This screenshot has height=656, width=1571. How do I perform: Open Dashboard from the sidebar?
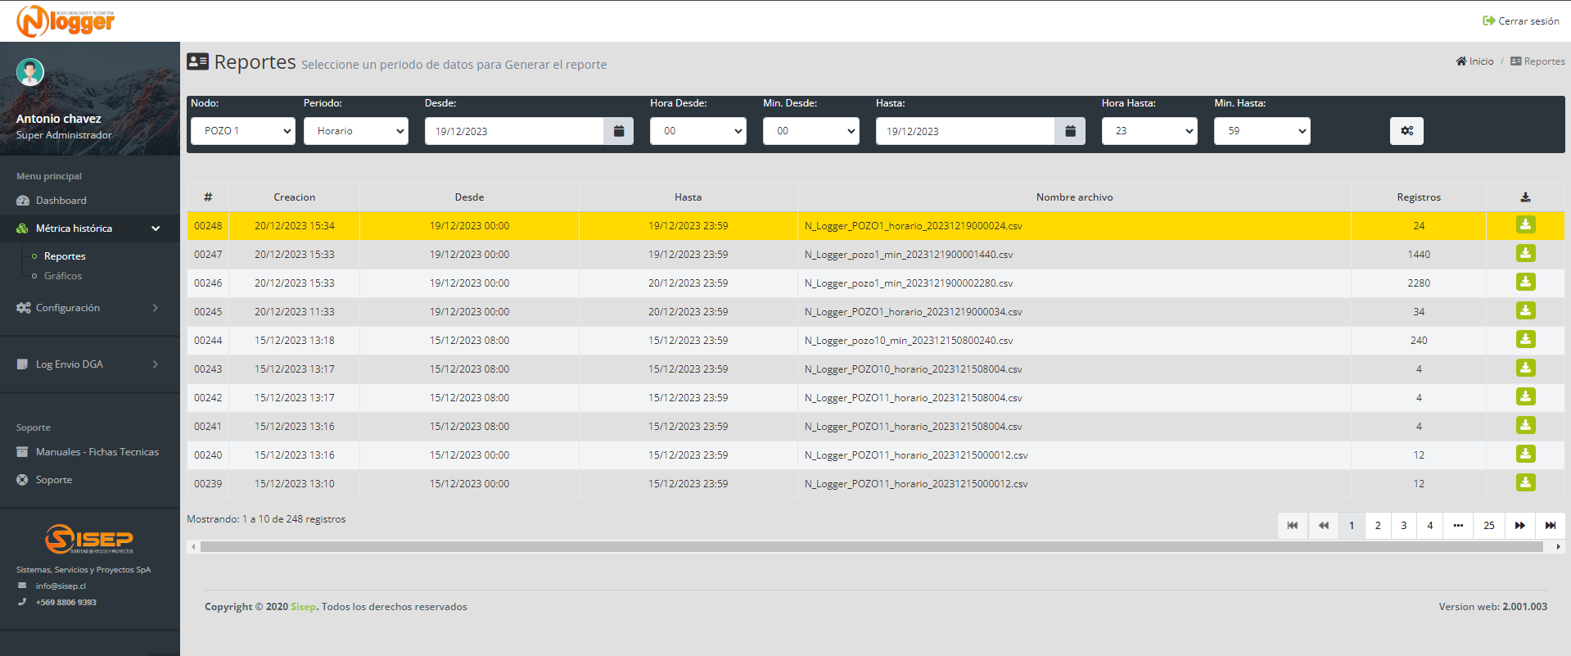coord(61,201)
